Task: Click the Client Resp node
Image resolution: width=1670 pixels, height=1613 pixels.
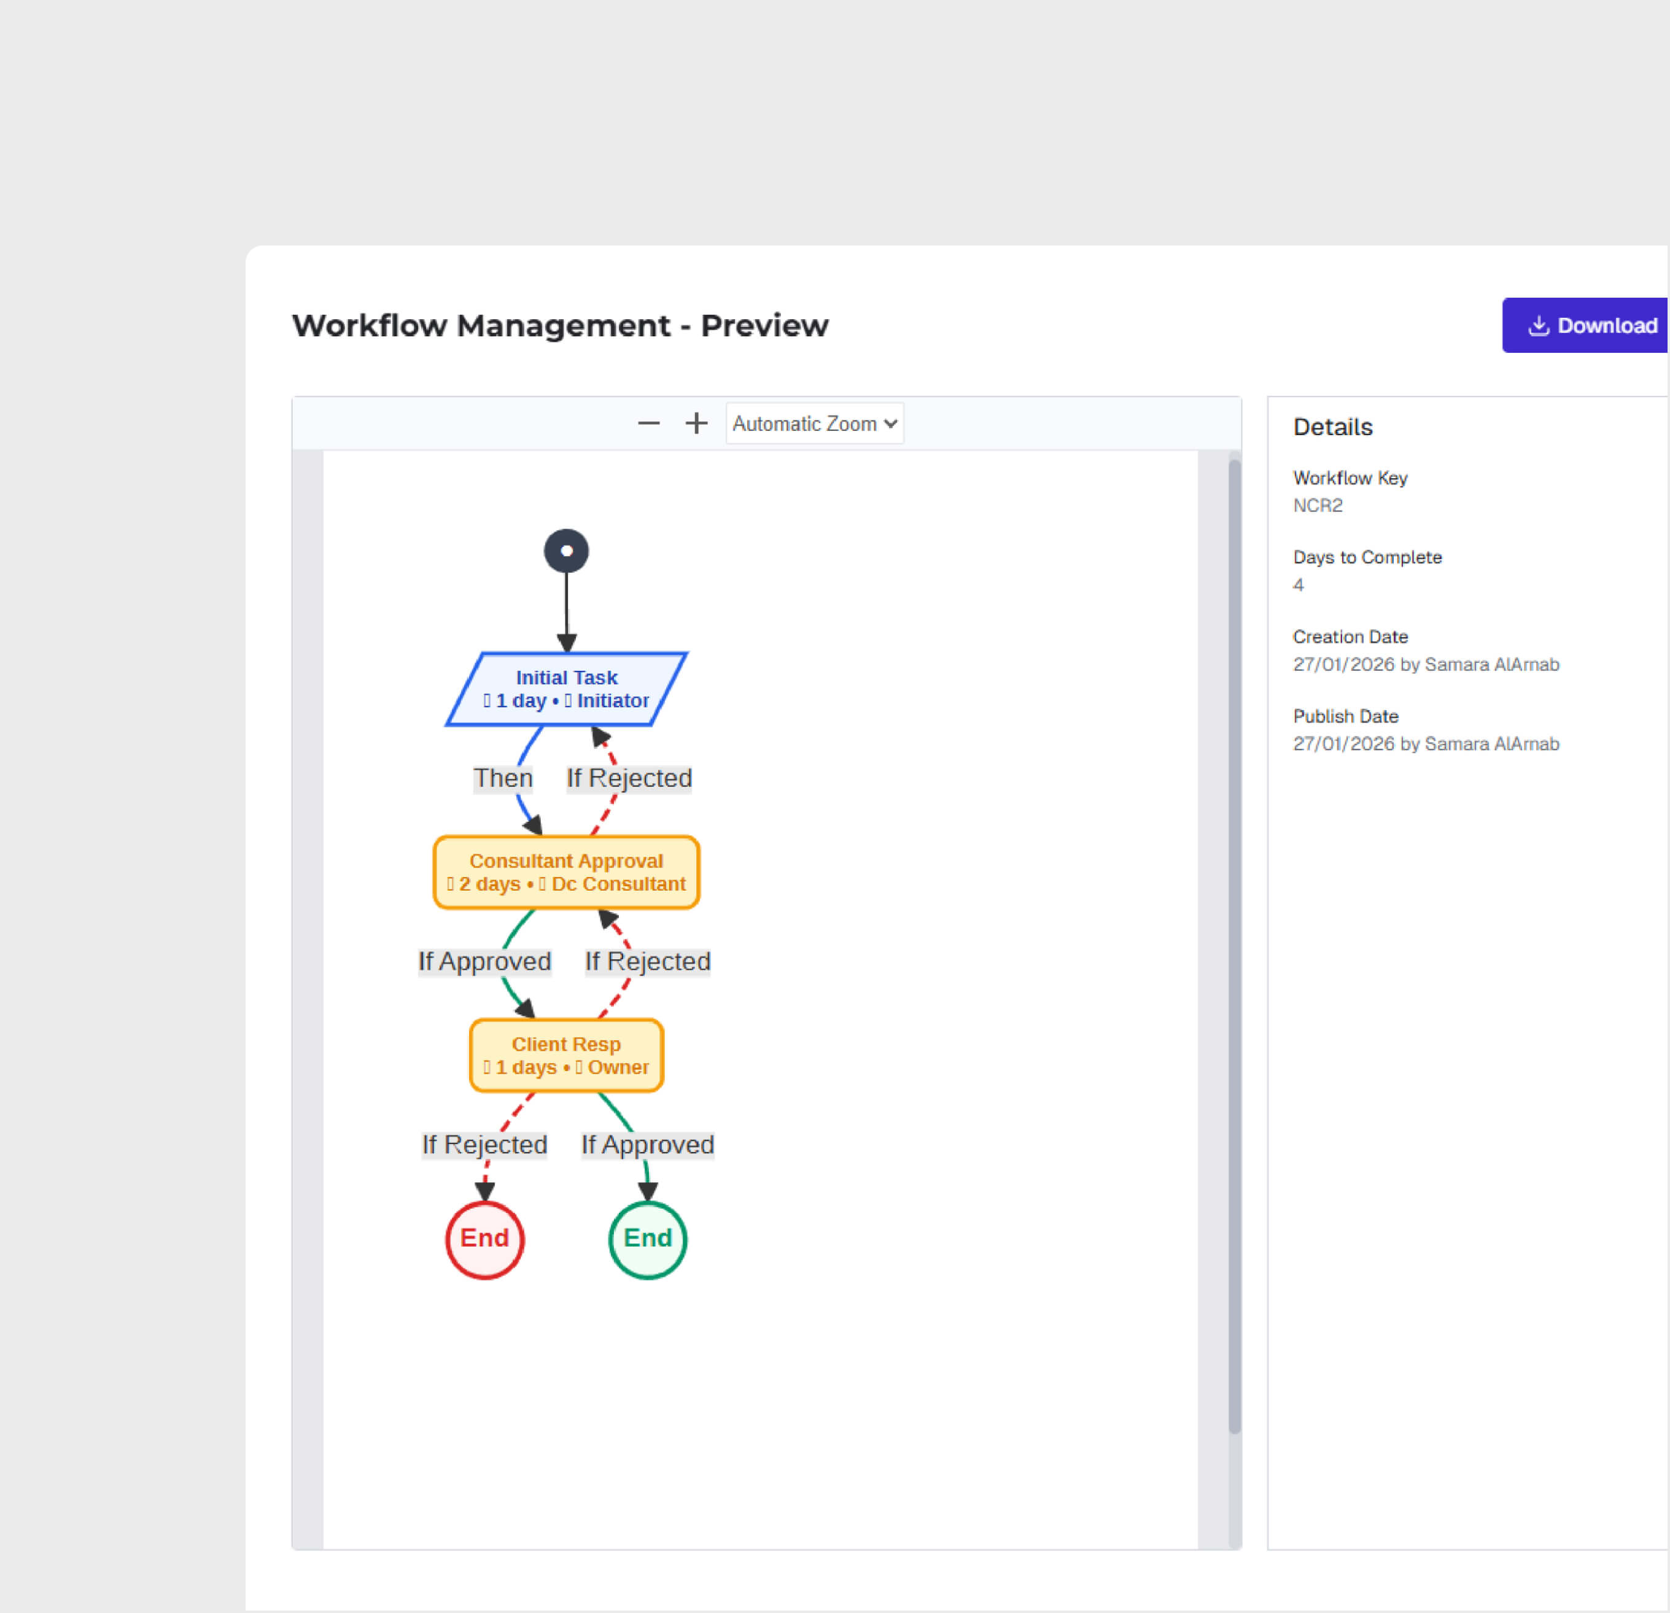Action: [x=565, y=1055]
